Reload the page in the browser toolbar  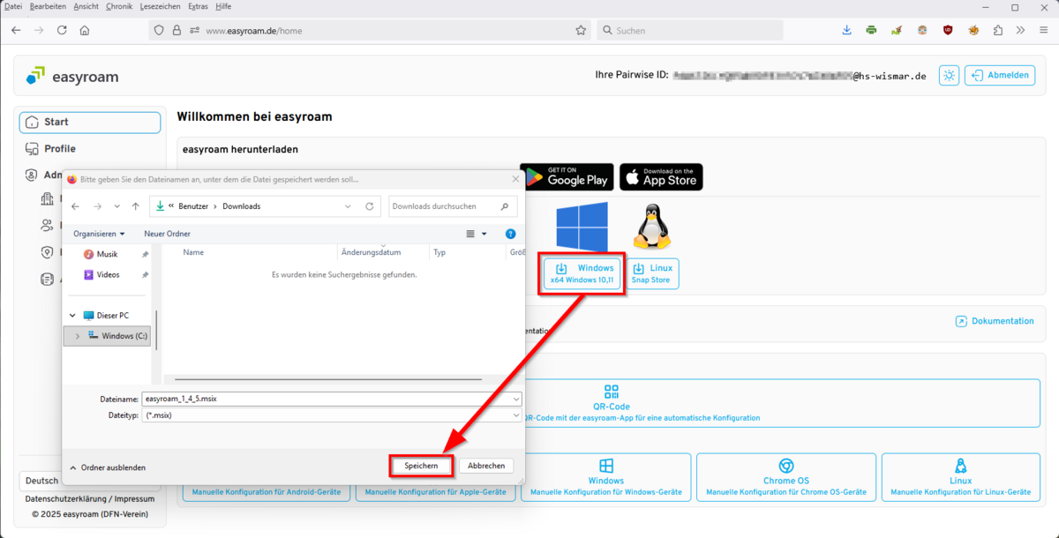[62, 30]
